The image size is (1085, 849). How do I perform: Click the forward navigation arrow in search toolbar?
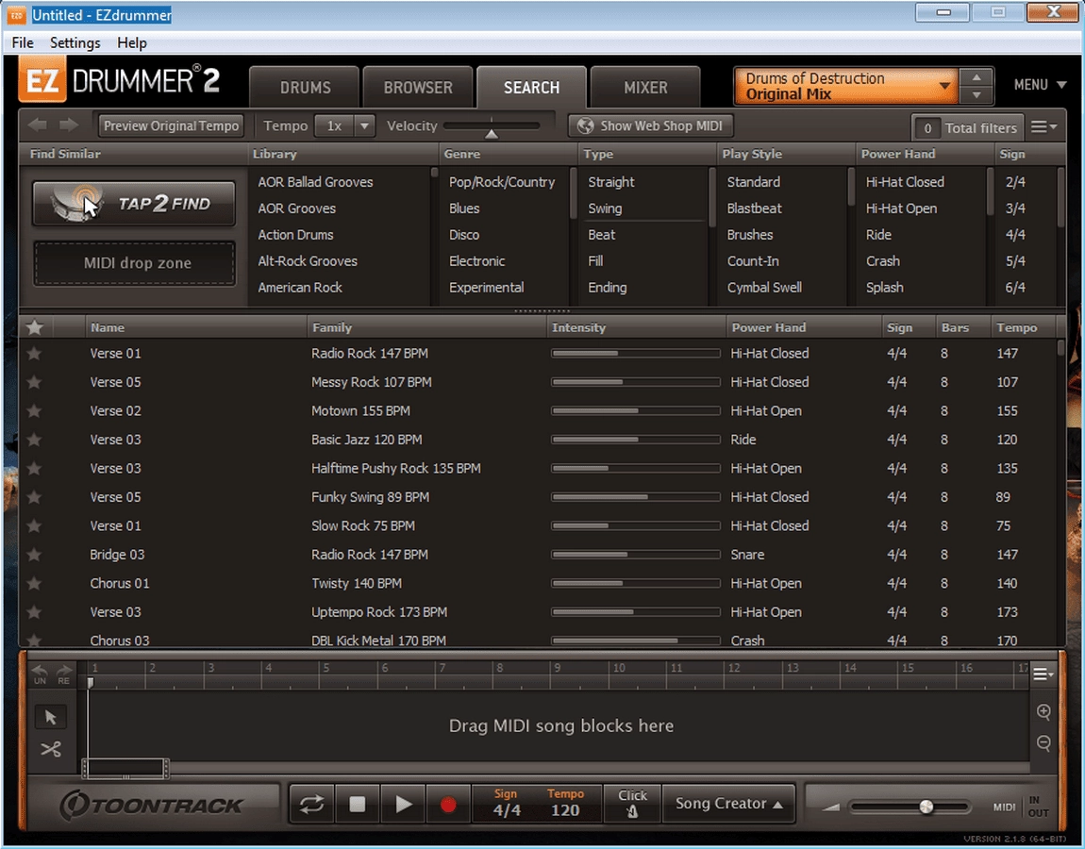(69, 125)
